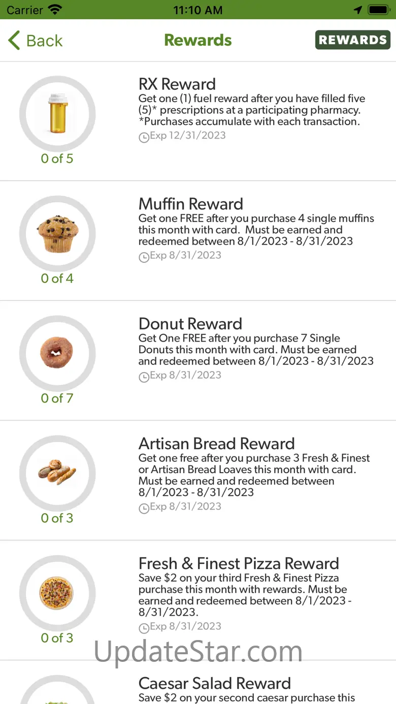The image size is (396, 704).
Task: Tap the Donut '0 of 7' progress label
Action: 57,398
